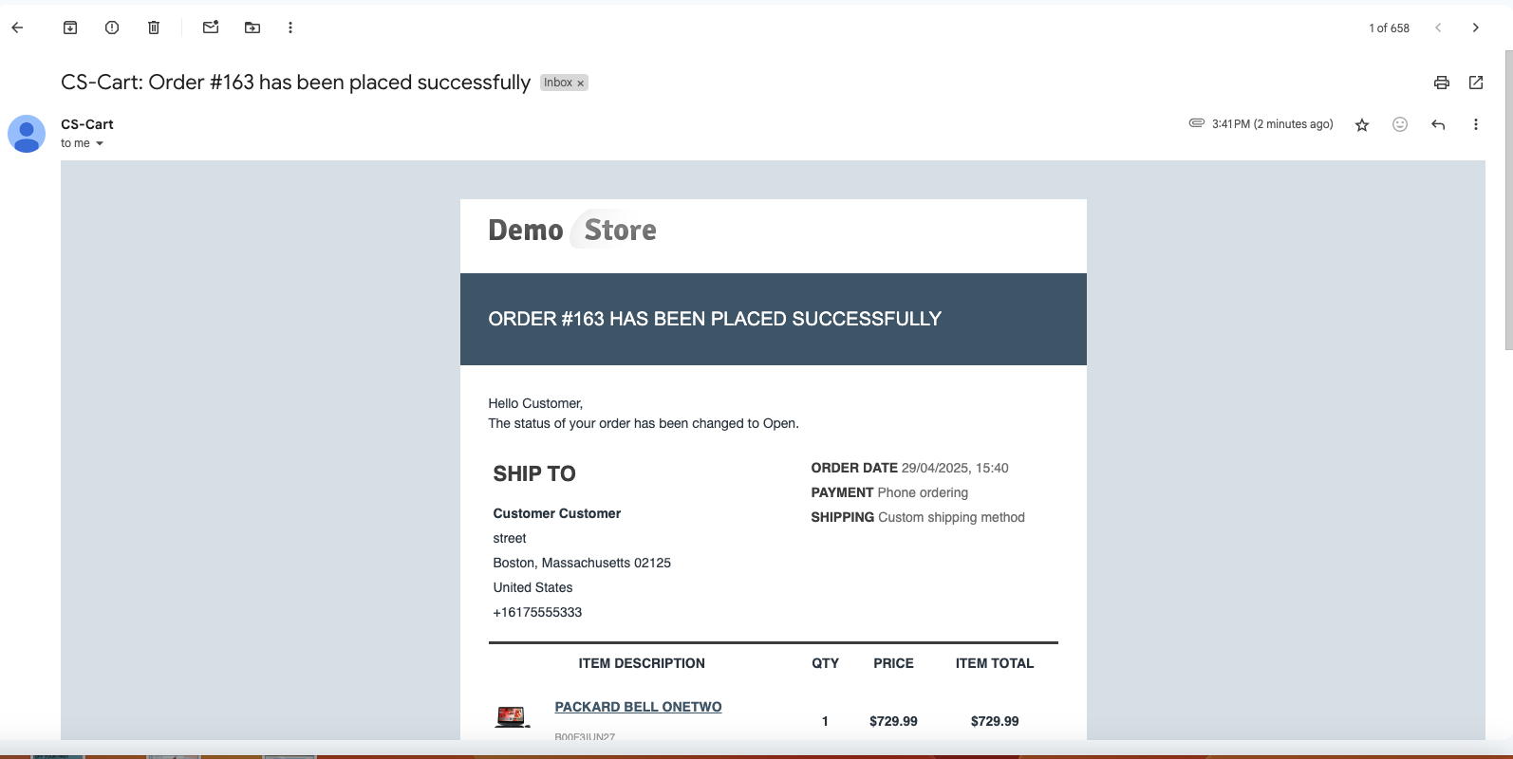The height and width of the screenshot is (759, 1513).
Task: Reply to the CS-Cart email
Action: 1438,124
